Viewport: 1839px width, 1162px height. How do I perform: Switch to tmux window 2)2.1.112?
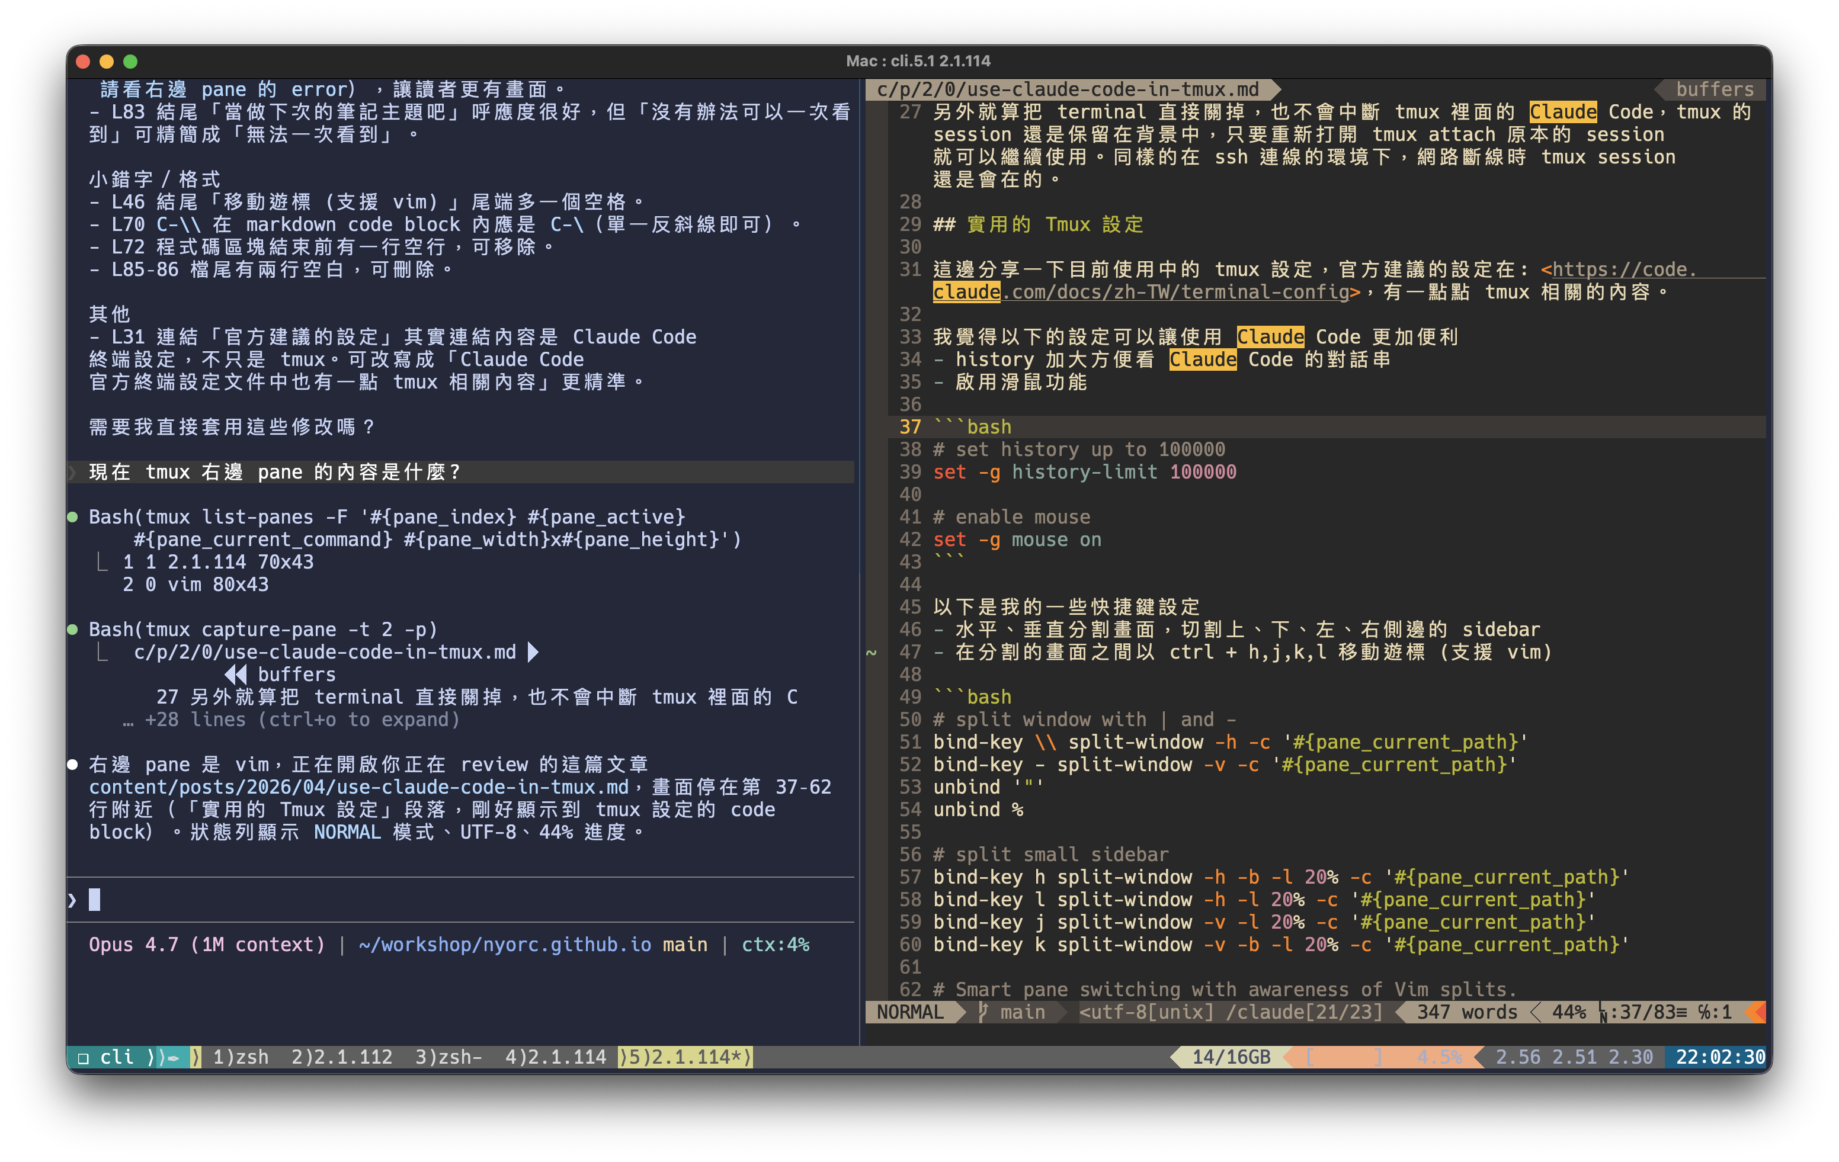point(341,1057)
